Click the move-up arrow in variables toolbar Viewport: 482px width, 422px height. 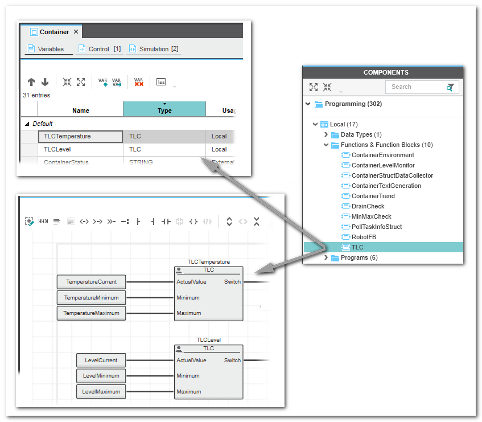tap(31, 82)
